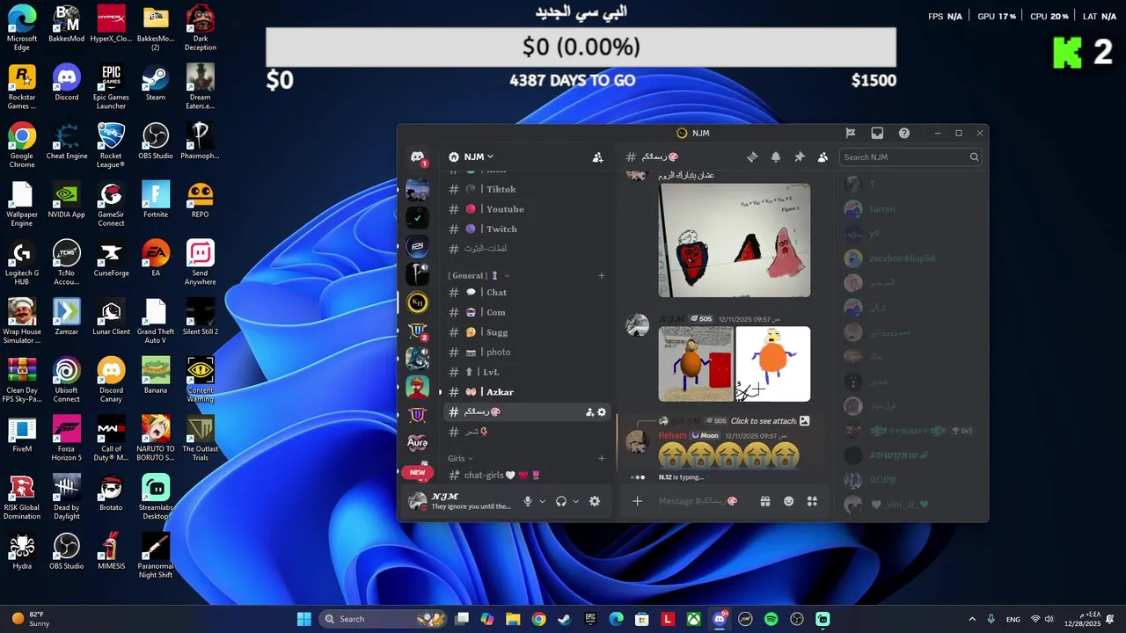
Task: Open emoji picker in message bar
Action: (x=789, y=501)
